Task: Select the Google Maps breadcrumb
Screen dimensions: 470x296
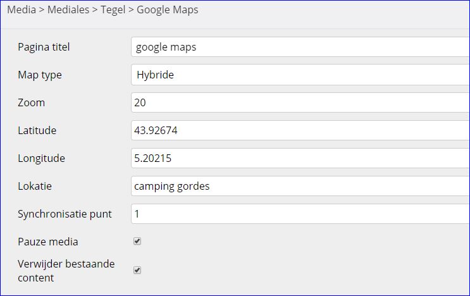Action: click(x=167, y=10)
